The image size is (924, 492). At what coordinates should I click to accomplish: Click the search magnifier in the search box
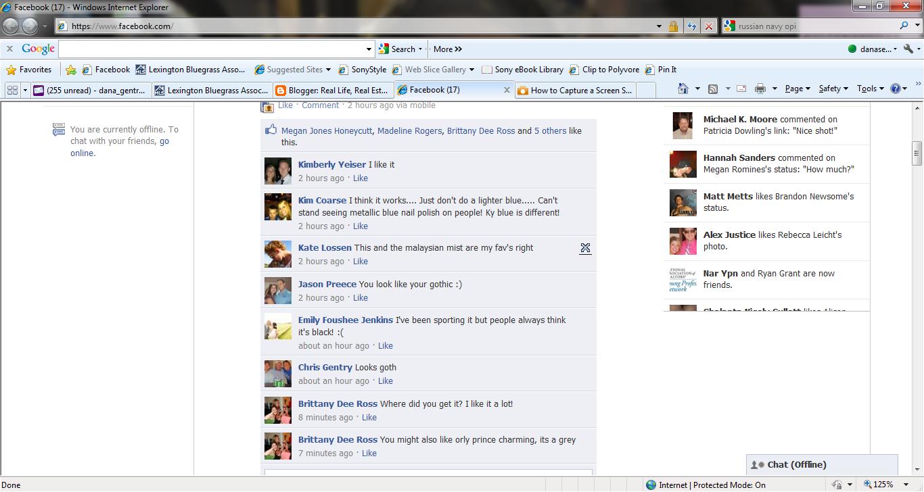(904, 26)
